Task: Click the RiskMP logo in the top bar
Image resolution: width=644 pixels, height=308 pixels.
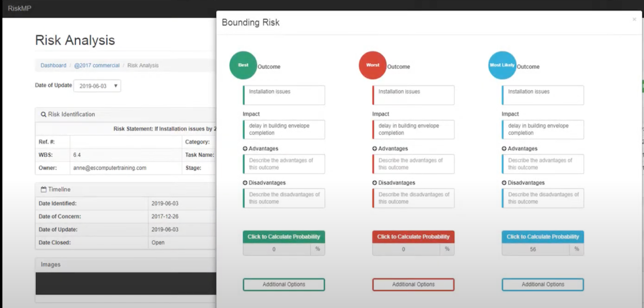Action: [x=19, y=8]
